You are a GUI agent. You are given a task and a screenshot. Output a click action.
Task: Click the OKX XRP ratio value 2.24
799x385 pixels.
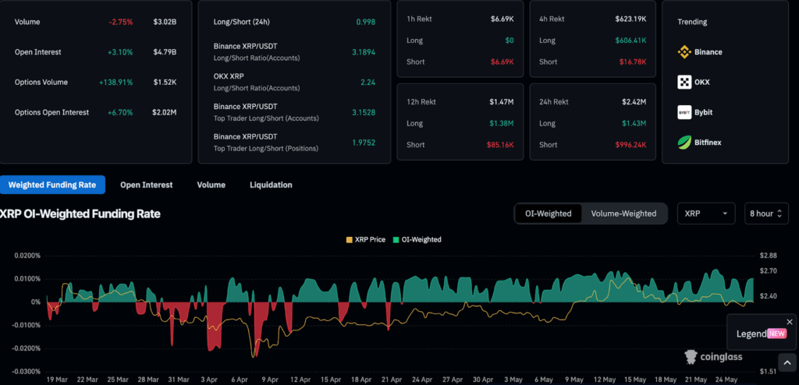[367, 82]
